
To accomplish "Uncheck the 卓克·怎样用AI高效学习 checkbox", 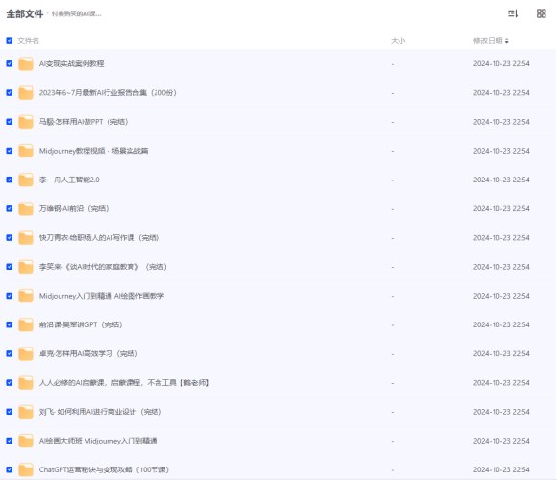I will (x=10, y=354).
